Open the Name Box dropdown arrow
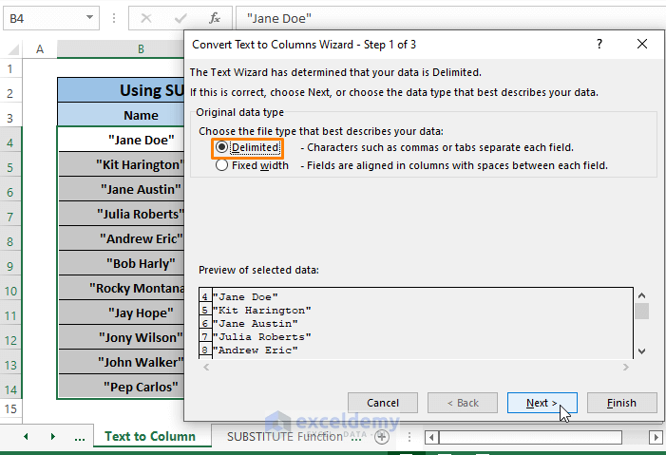 click(89, 18)
